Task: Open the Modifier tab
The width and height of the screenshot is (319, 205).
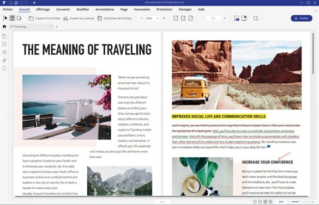Action: tap(82, 9)
